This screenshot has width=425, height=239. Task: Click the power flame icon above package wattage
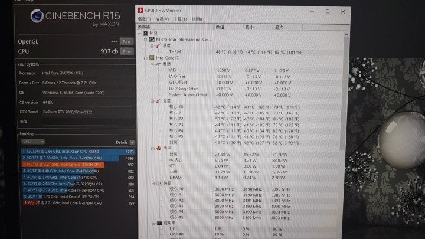pyautogui.click(x=159, y=148)
